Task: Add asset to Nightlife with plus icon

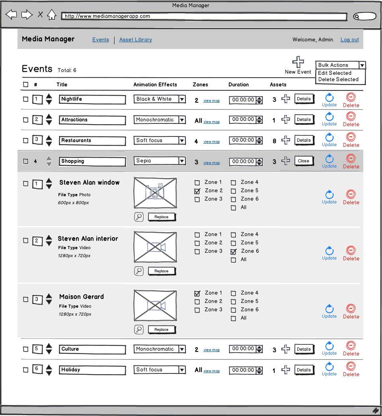Action: (x=286, y=99)
